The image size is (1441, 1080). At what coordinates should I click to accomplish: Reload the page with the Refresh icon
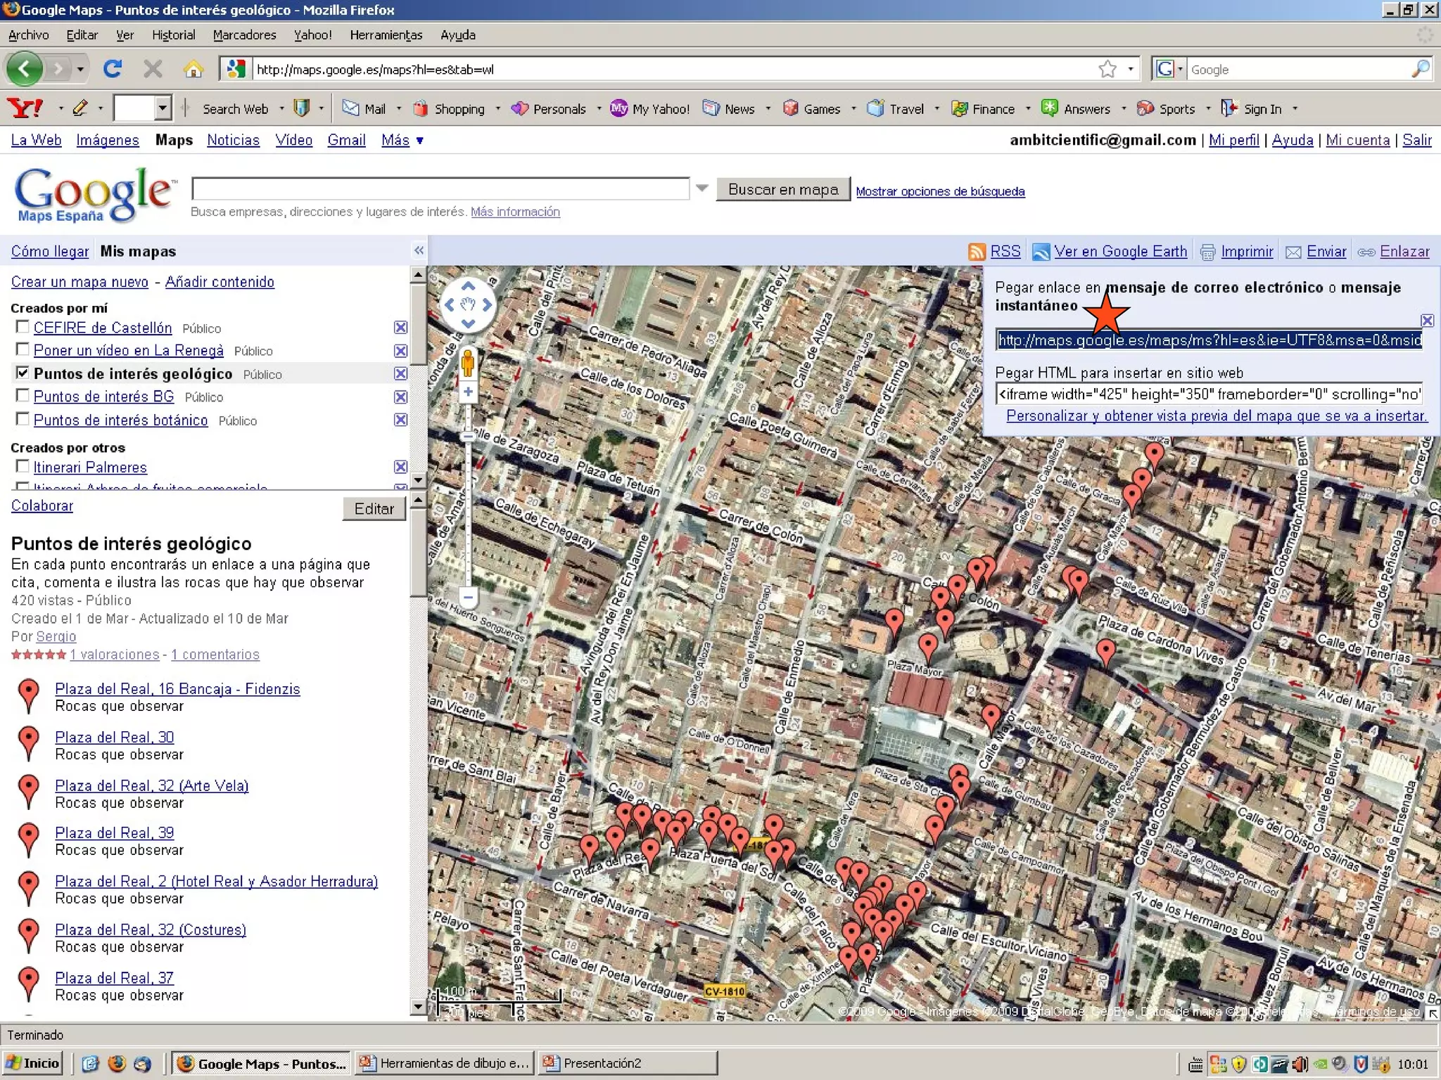pos(113,69)
